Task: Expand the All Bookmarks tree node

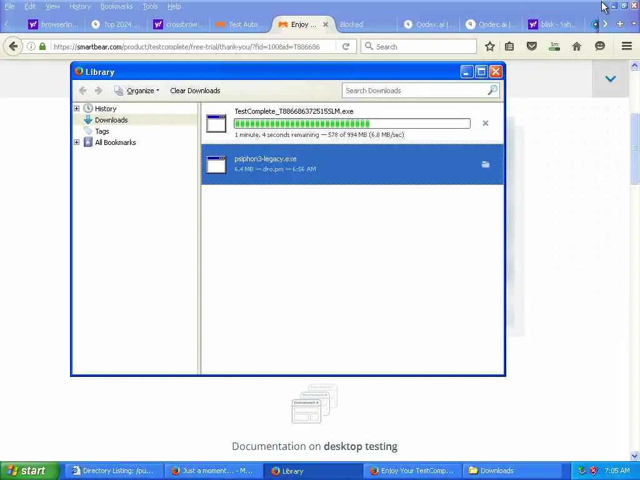Action: pos(76,142)
